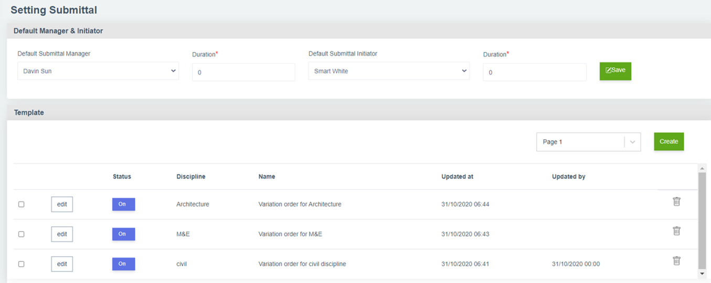Viewport: 711px width, 283px height.
Task: Open Default Submittal Manager dropdown
Action: pos(98,71)
